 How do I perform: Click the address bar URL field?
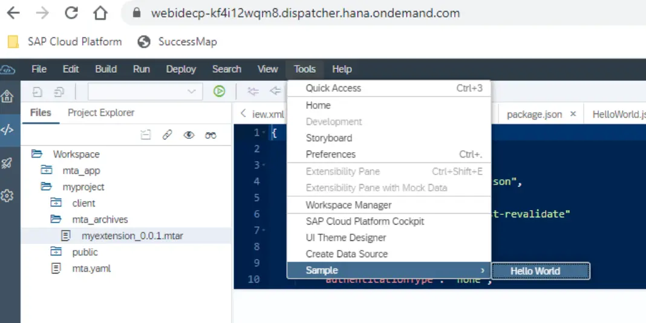tap(305, 13)
